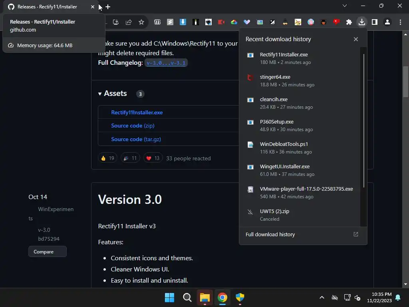Collapse the Assets section triangle
Viewport: 409px width, 307px height.
pyautogui.click(x=99, y=94)
